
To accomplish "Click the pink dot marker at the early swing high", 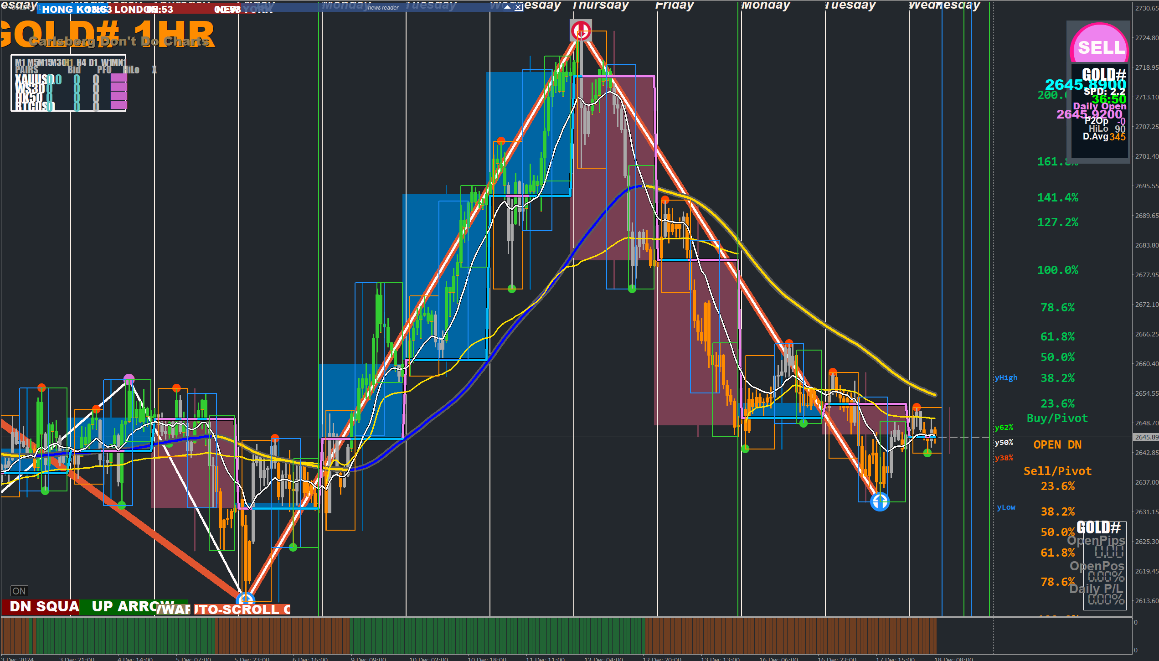I will click(x=129, y=379).
